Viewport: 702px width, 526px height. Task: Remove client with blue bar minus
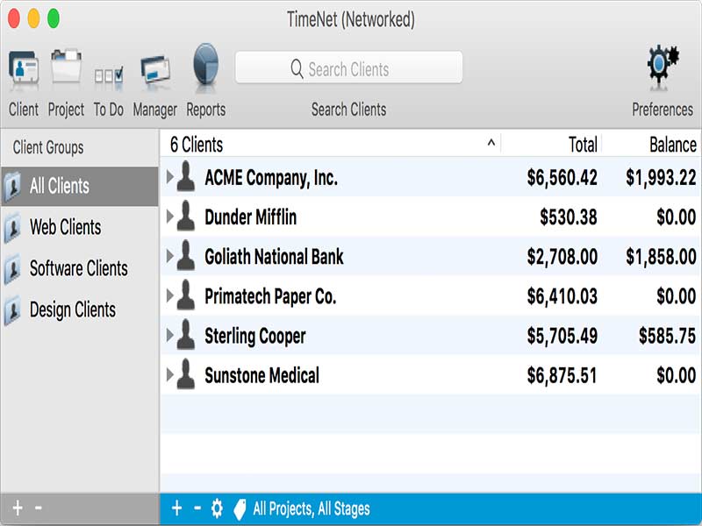coord(197,508)
